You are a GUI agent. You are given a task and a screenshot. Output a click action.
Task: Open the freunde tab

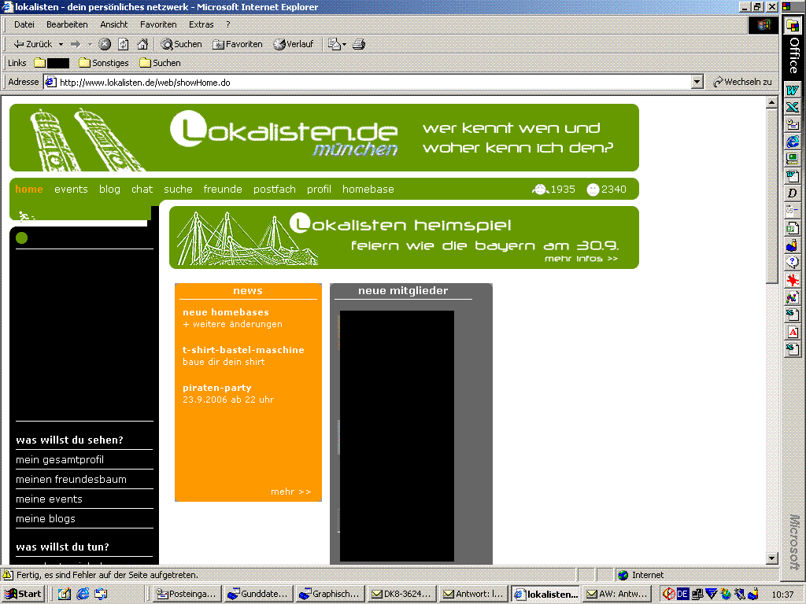[x=223, y=189]
